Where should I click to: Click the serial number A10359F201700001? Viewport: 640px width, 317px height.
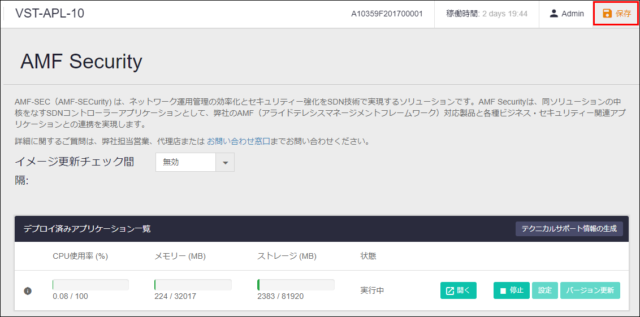(387, 14)
